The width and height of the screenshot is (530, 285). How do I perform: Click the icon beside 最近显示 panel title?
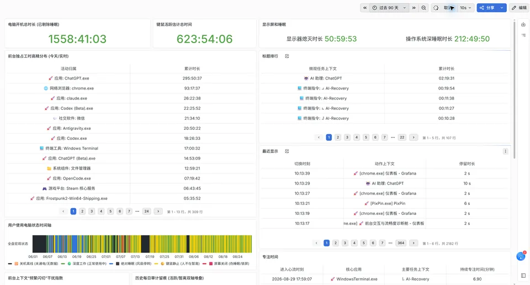pyautogui.click(x=287, y=151)
